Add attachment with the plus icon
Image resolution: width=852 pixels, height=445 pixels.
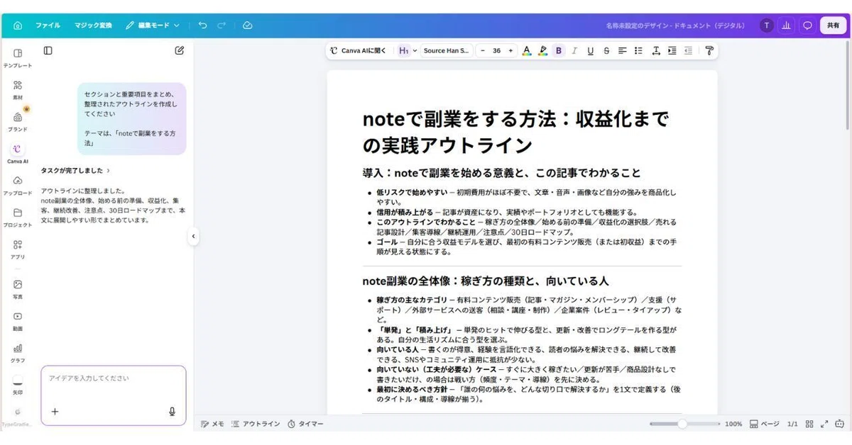[55, 412]
